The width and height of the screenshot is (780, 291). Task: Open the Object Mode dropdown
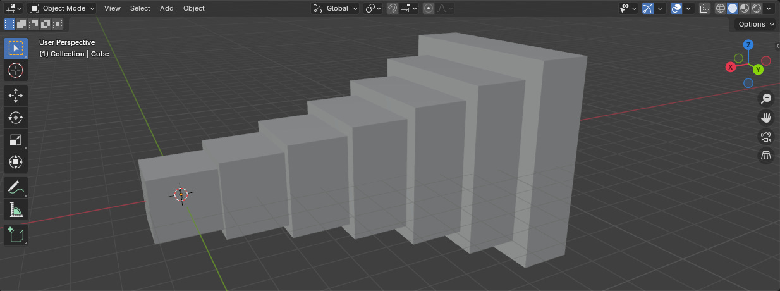click(62, 8)
